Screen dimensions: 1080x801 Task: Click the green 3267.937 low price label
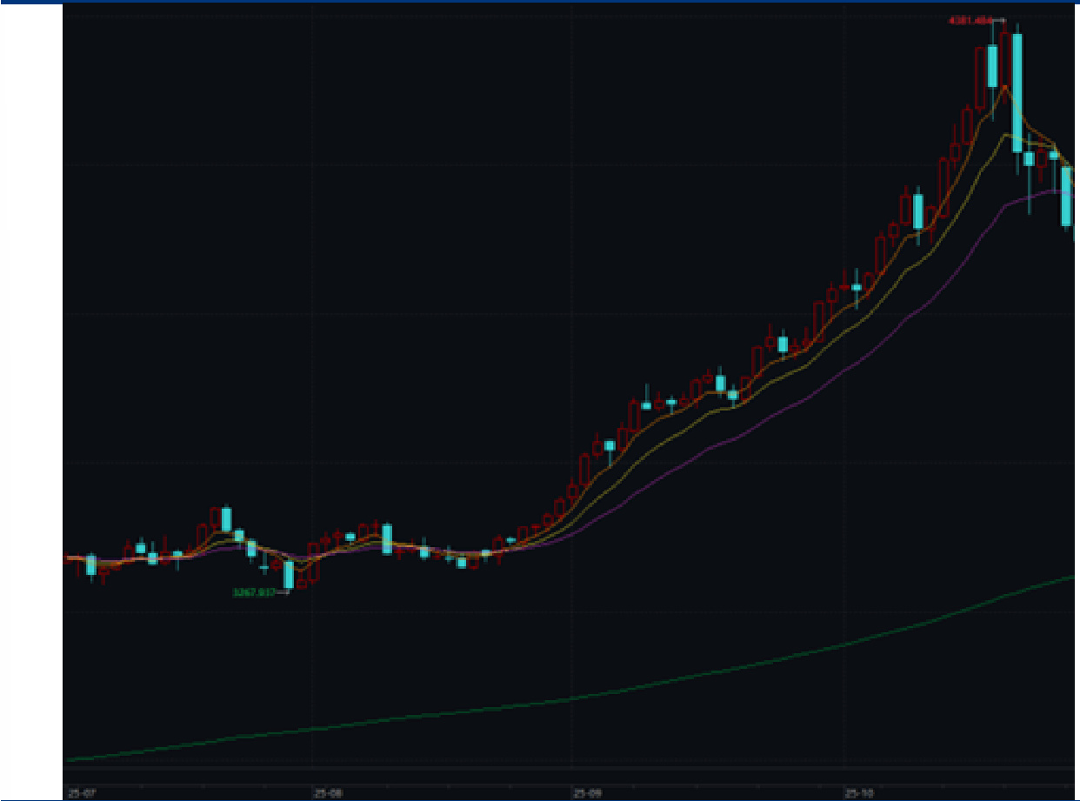pyautogui.click(x=253, y=592)
